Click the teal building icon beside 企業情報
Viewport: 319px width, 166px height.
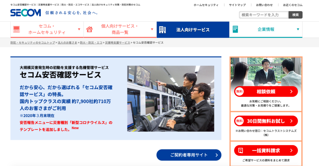[x=235, y=29]
